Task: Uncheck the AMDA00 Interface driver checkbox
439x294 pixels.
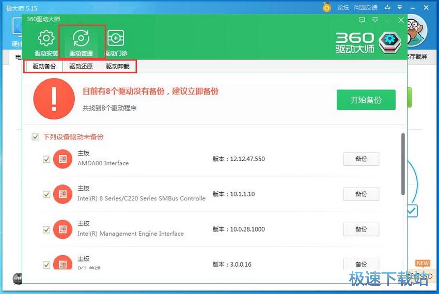Action: click(46, 159)
